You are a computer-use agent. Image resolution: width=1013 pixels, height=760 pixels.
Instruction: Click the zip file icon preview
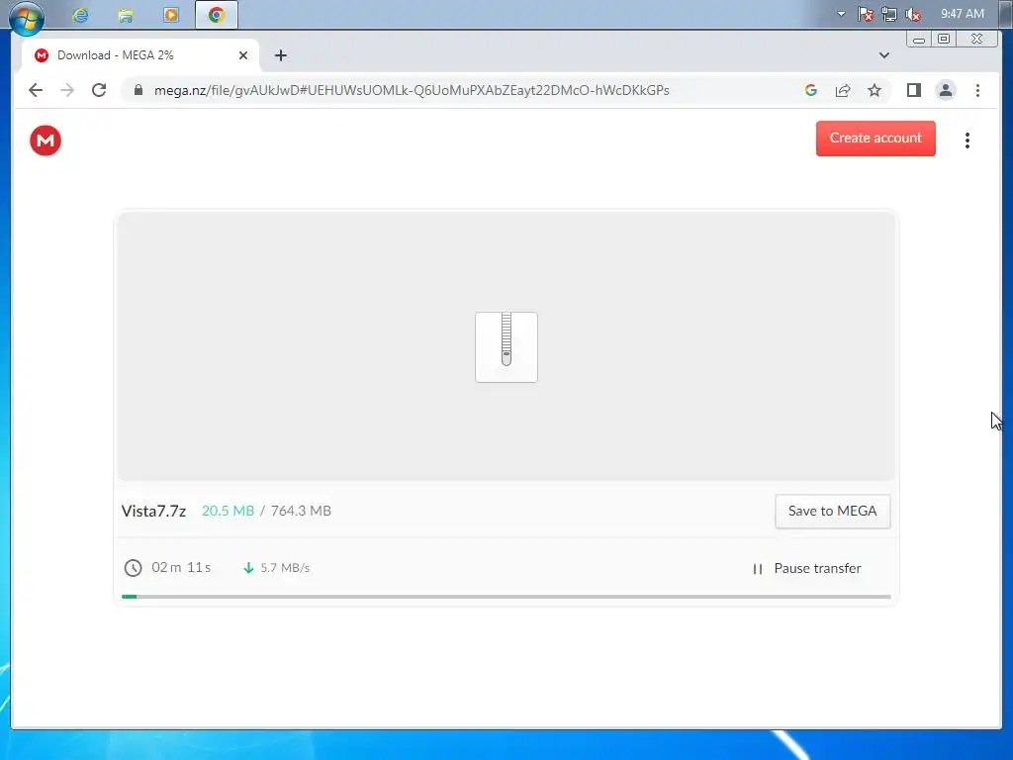point(506,347)
